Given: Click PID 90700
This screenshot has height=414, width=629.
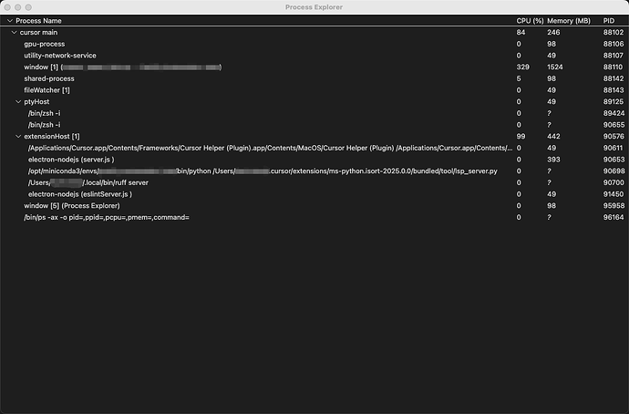Looking at the screenshot, I should (614, 182).
